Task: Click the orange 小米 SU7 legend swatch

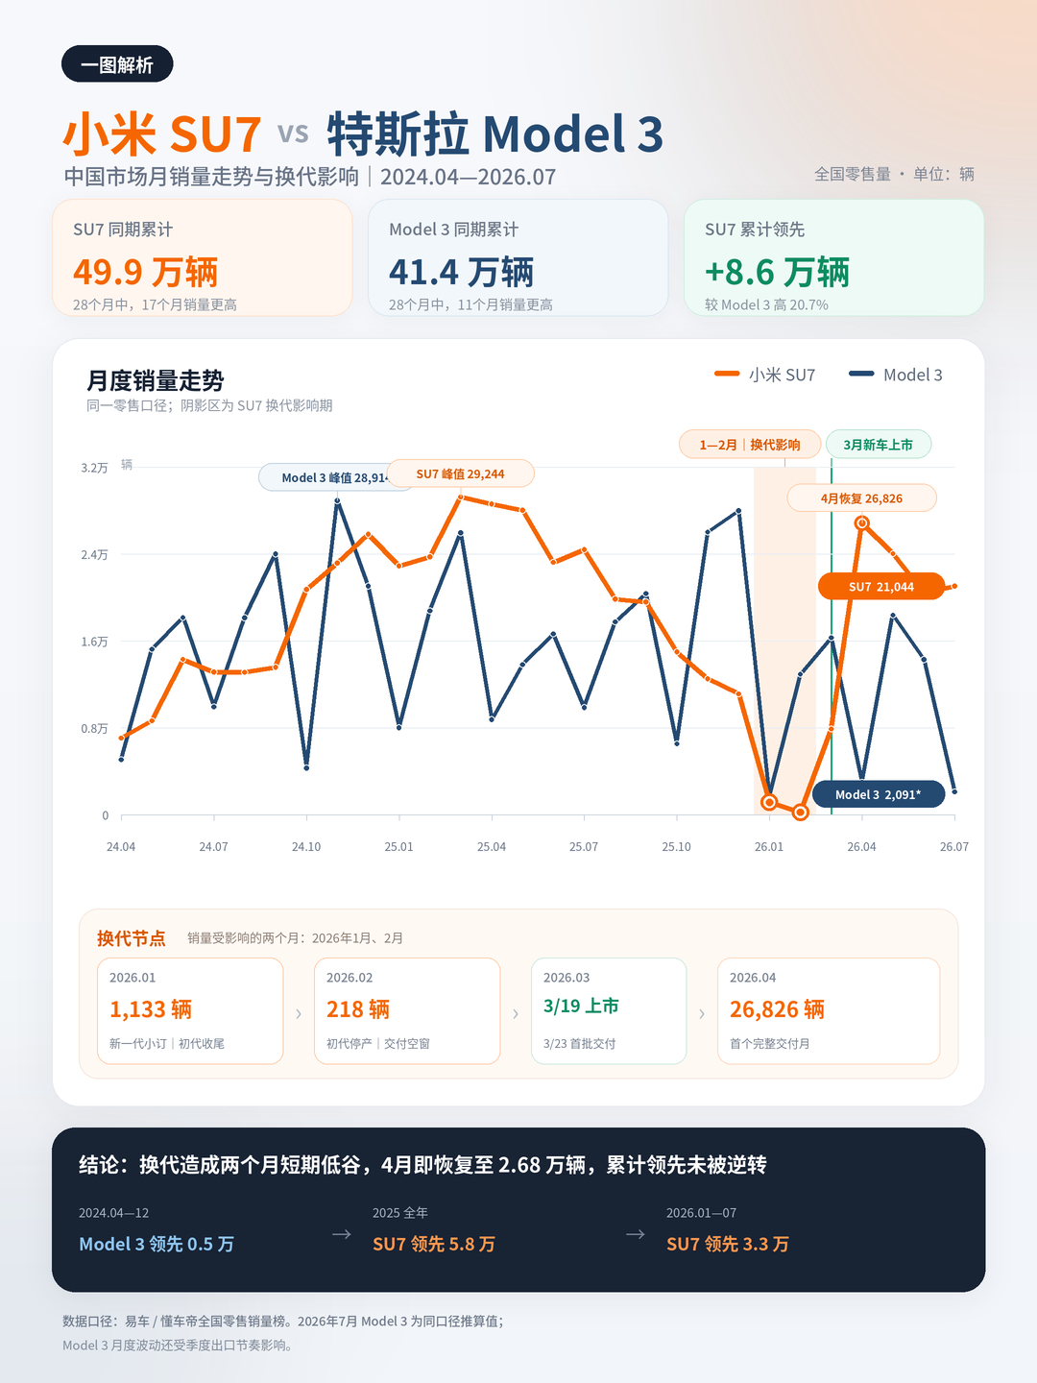Action: click(727, 374)
